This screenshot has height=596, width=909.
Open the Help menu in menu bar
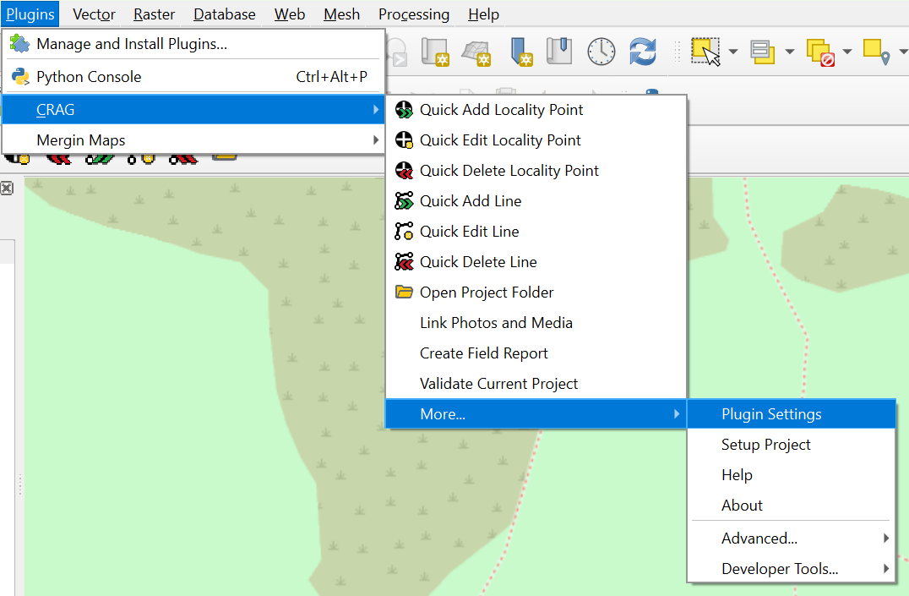click(x=483, y=14)
